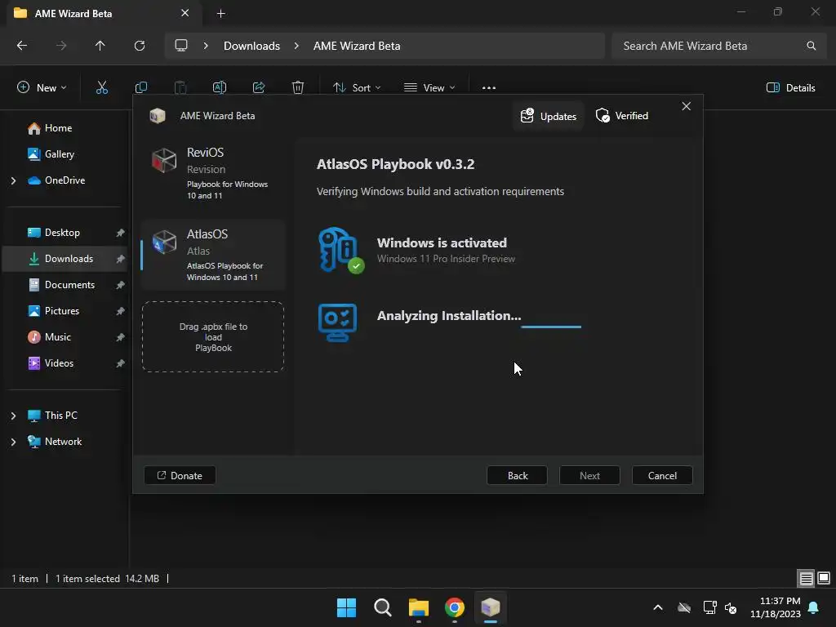Select AtlasOS Atlas playbook entry
Viewport: 836px width, 627px height.
(213, 255)
